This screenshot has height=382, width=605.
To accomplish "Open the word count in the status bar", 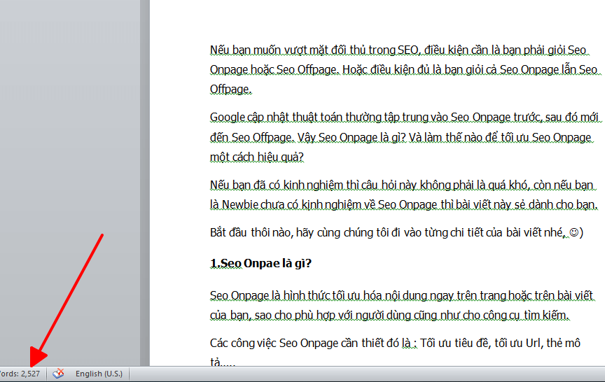I will pyautogui.click(x=20, y=374).
